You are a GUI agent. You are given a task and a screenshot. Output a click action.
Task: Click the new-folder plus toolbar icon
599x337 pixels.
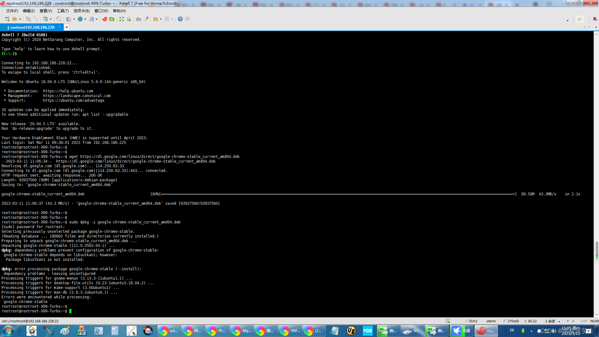point(156,19)
